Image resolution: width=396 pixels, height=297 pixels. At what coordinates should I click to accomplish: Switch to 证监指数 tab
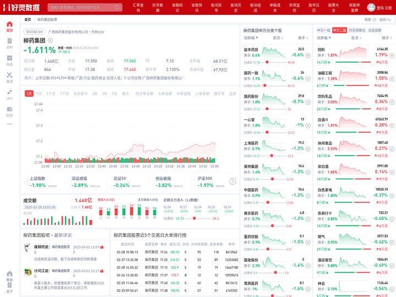pos(375,30)
